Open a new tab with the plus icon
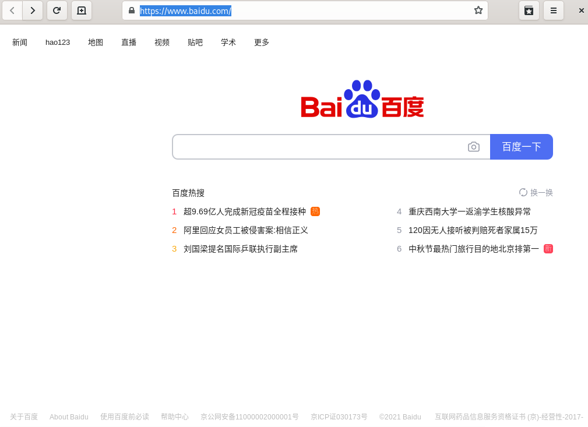This screenshot has height=427, width=588. pyautogui.click(x=82, y=10)
